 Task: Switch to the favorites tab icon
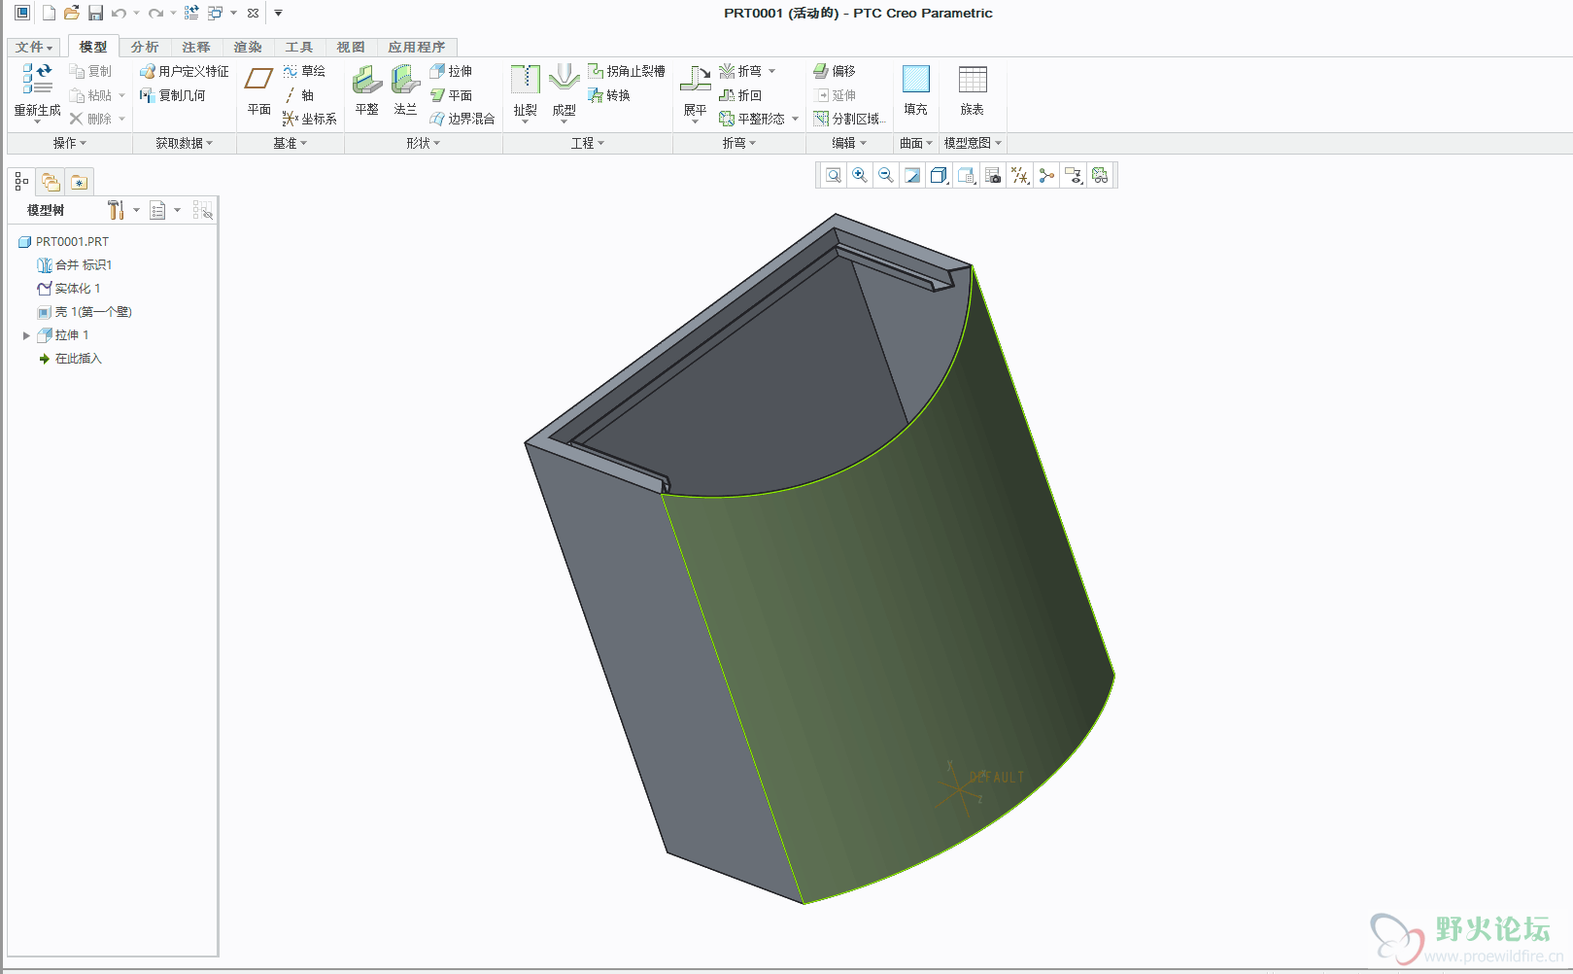click(80, 182)
